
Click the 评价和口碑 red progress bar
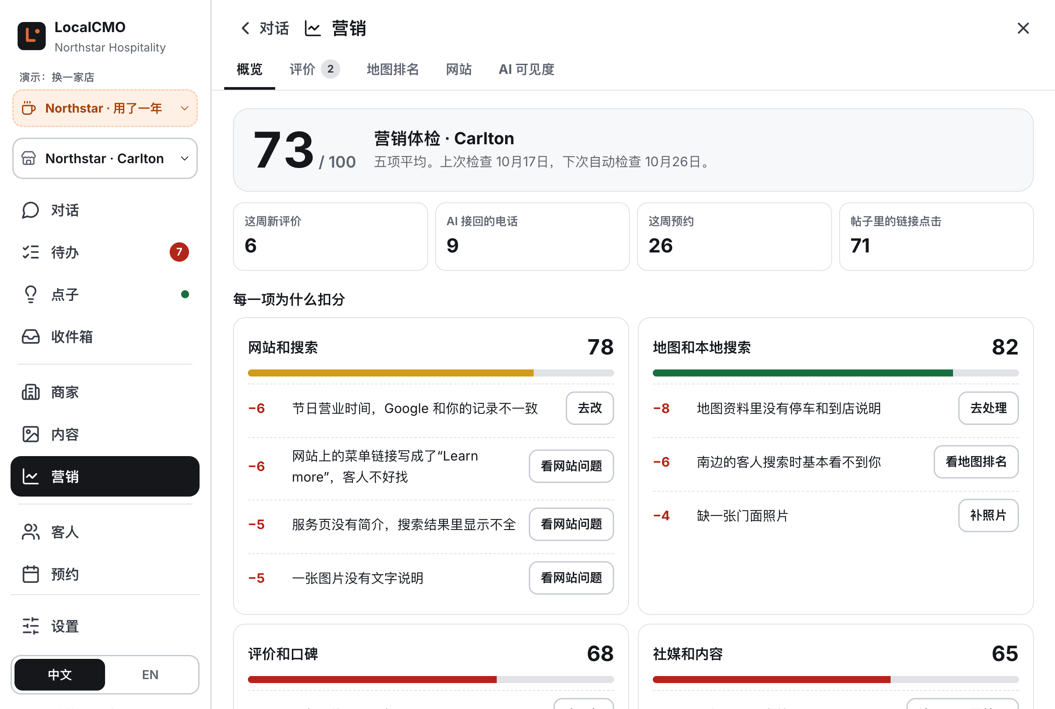(431, 680)
